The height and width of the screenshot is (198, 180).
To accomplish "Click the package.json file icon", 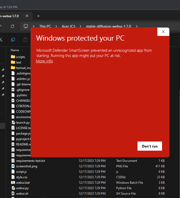I will (x=13, y=133).
